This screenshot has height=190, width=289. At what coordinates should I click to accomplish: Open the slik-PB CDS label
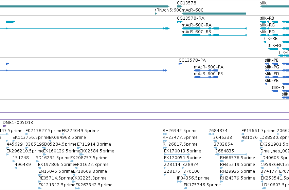[x=272, y=60]
